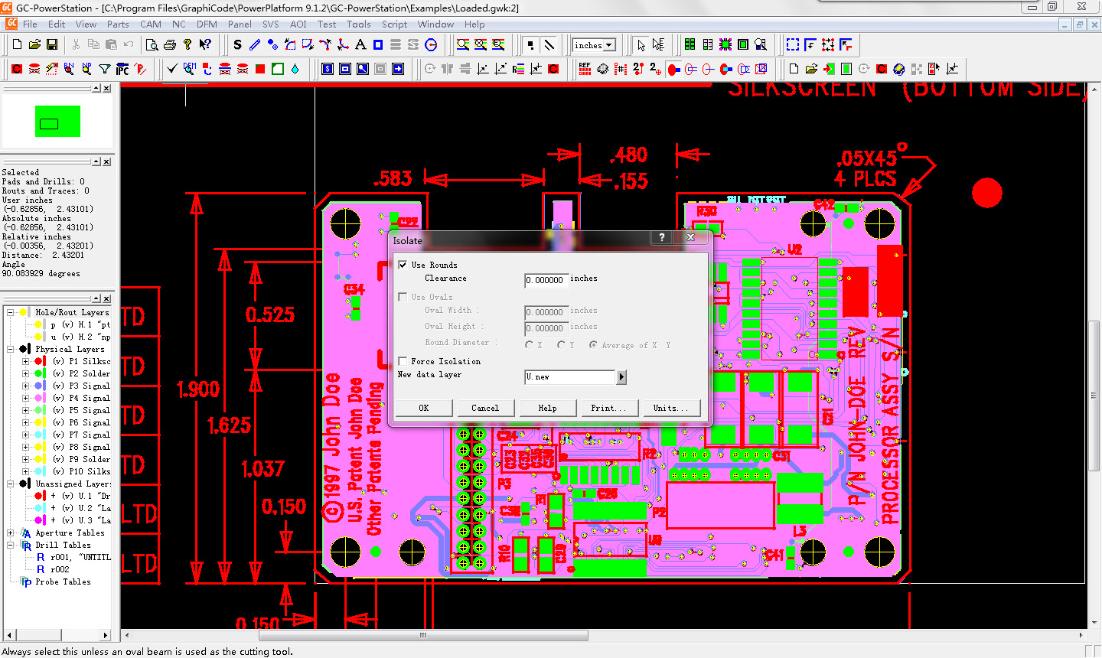Click the four green squares panel icon
Screen dimensions: 1102x658
690,45
